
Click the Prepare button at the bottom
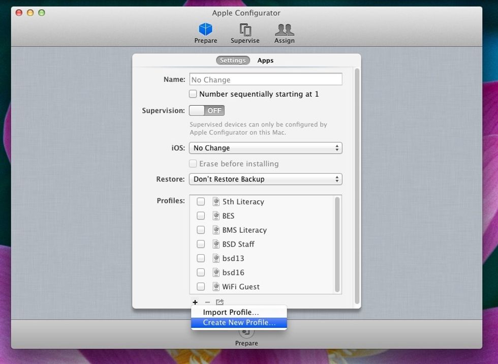[246, 338]
